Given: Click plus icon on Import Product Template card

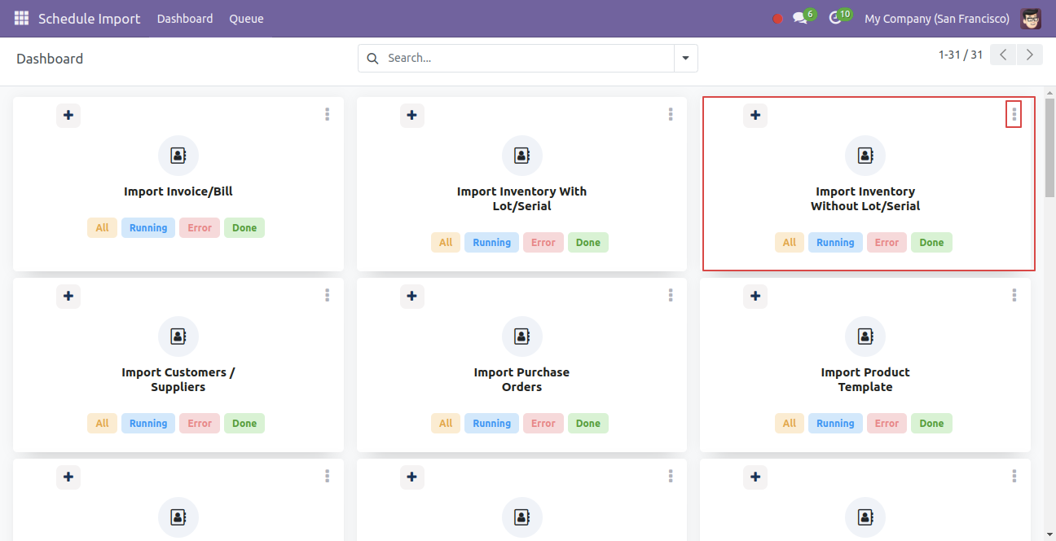Looking at the screenshot, I should [x=755, y=297].
